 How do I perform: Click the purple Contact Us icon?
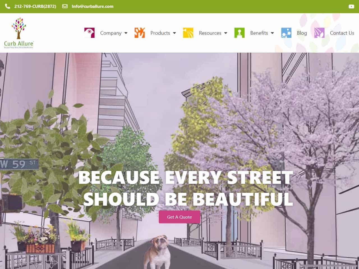[319, 33]
